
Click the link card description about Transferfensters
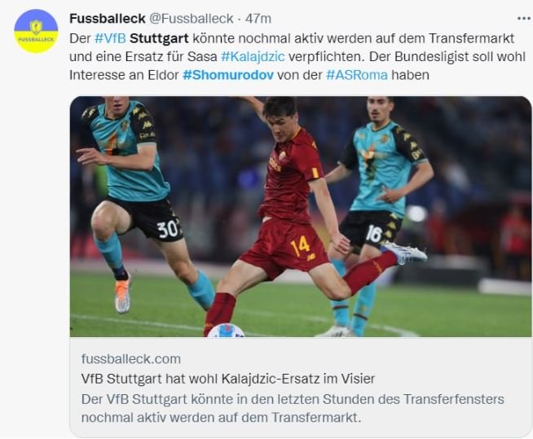[293, 408]
